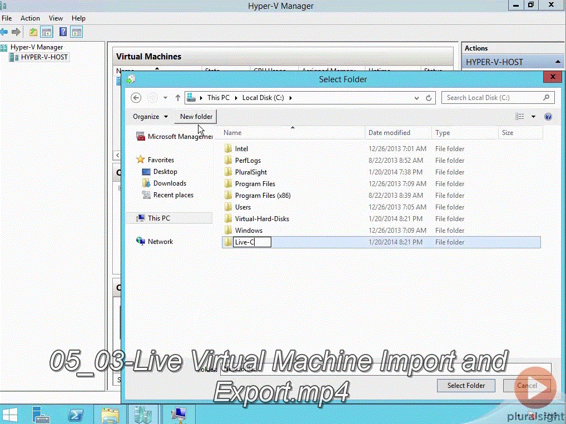Click the folder rename text box containing Live-C
566x424 pixels.
coord(252,242)
